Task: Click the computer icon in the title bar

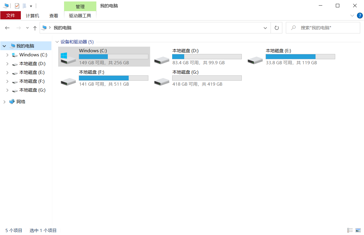Action: coord(6,6)
